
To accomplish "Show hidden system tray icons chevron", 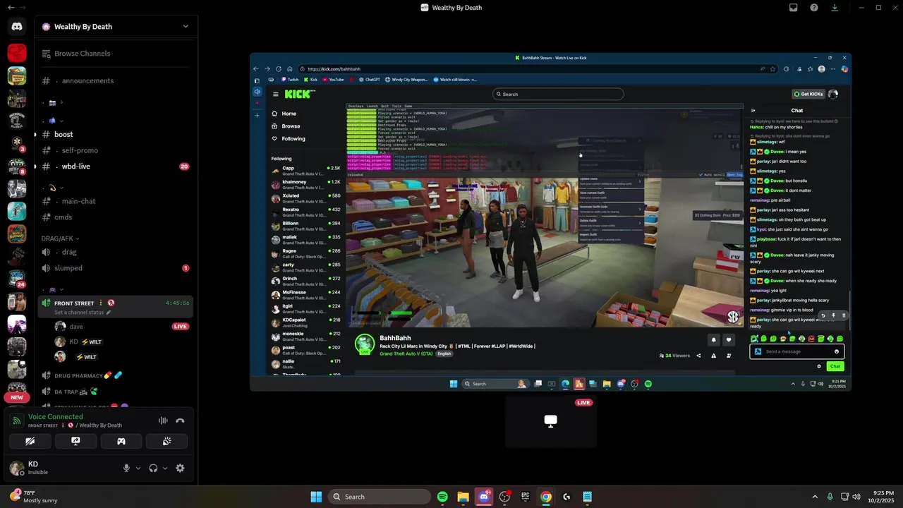I will point(815,497).
